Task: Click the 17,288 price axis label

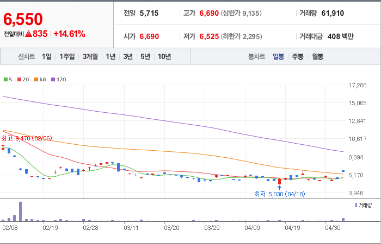Action: pos(357,85)
